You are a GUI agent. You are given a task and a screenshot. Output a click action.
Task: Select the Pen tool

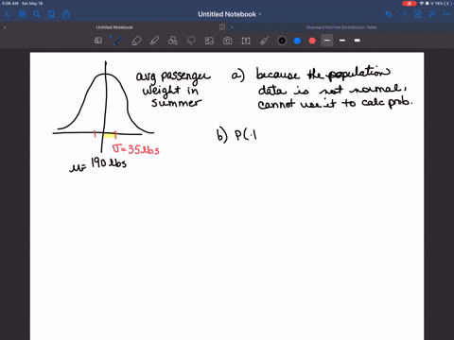coord(117,41)
